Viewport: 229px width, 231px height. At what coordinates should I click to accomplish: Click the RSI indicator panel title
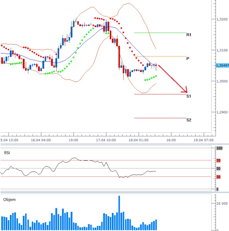(x=7, y=153)
